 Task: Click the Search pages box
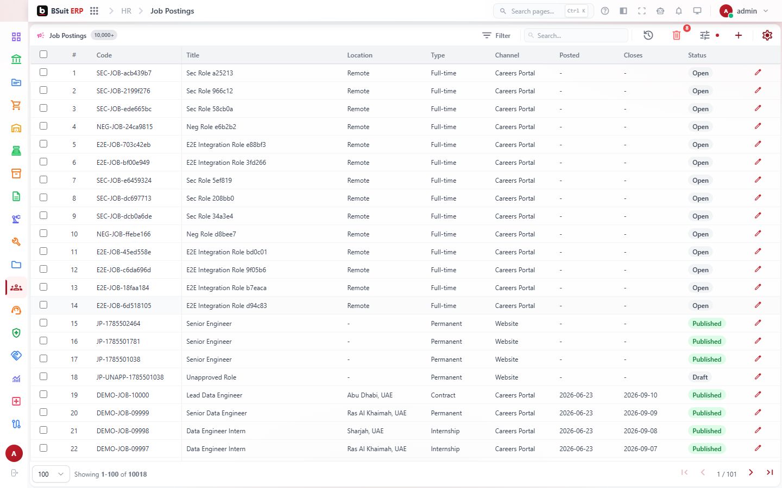tap(543, 11)
